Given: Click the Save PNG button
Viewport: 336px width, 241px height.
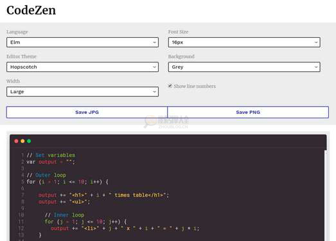Looking at the screenshot, I should click(x=248, y=112).
